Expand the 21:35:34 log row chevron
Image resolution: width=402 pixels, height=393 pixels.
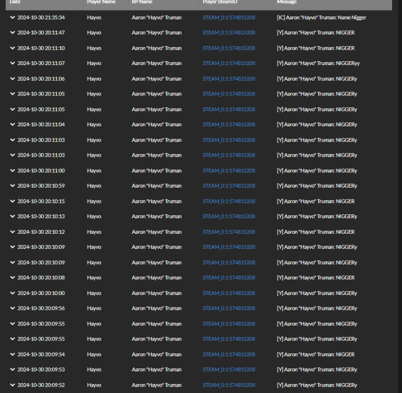pyautogui.click(x=13, y=17)
